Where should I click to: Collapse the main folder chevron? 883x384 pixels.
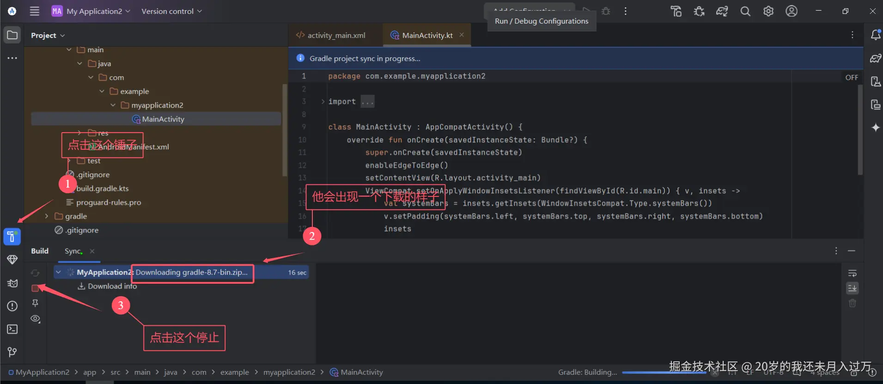(x=69, y=49)
